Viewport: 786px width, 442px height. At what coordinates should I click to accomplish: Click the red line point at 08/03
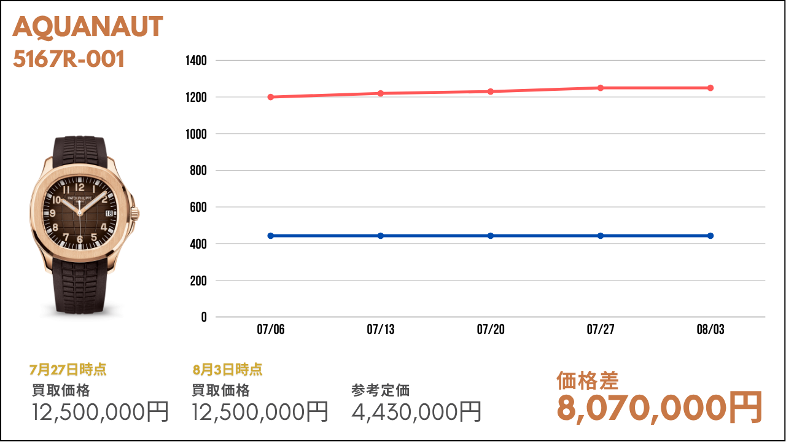click(x=710, y=88)
